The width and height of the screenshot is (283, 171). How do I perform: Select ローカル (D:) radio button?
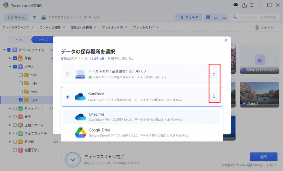point(67,74)
